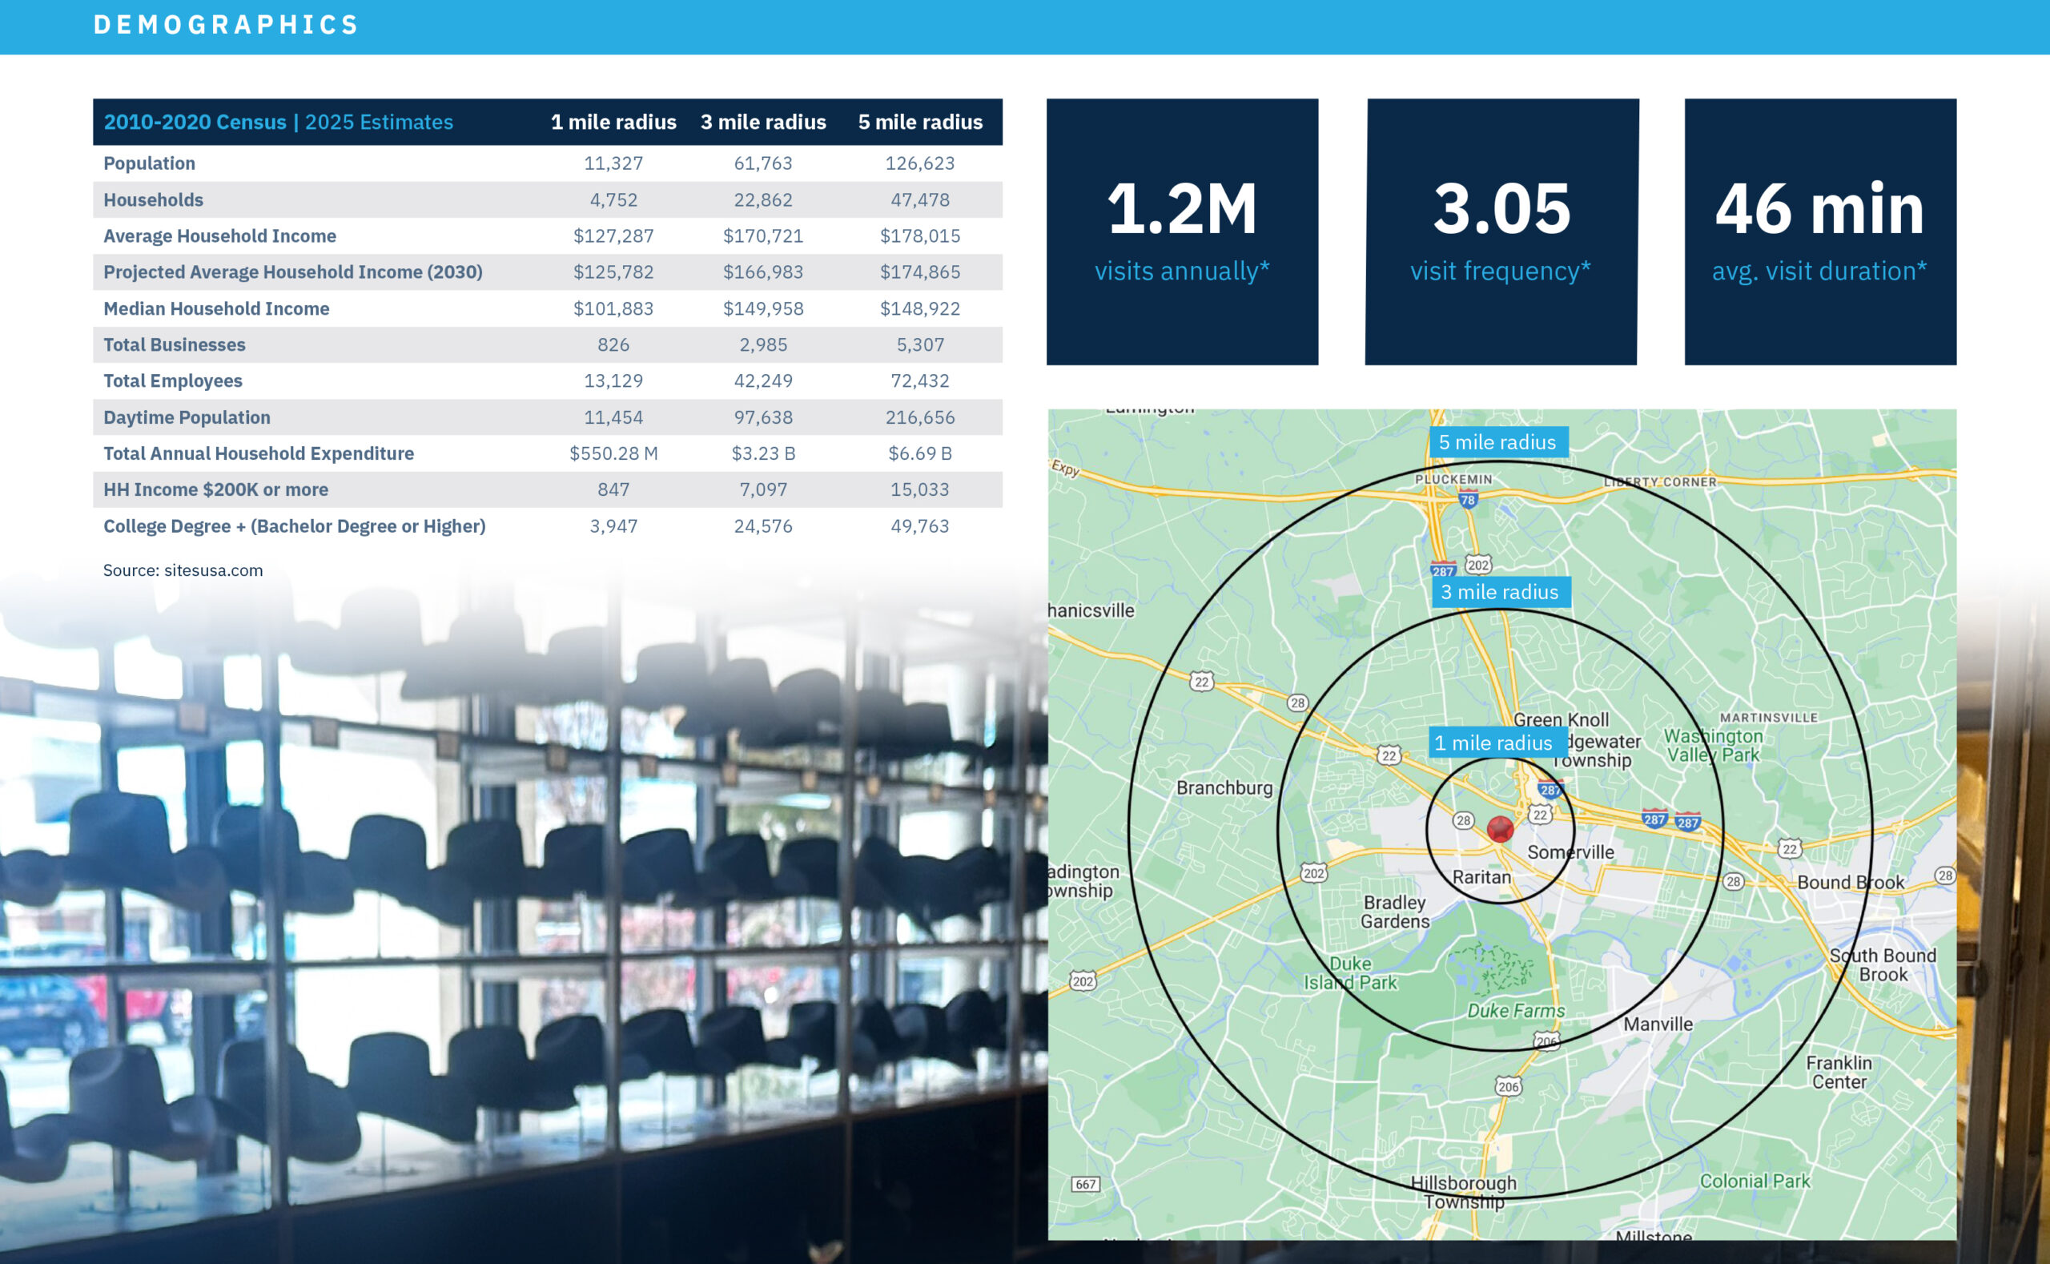Click the Interstate 78 shield near Pluckemin
The image size is (2050, 1264).
1468,500
